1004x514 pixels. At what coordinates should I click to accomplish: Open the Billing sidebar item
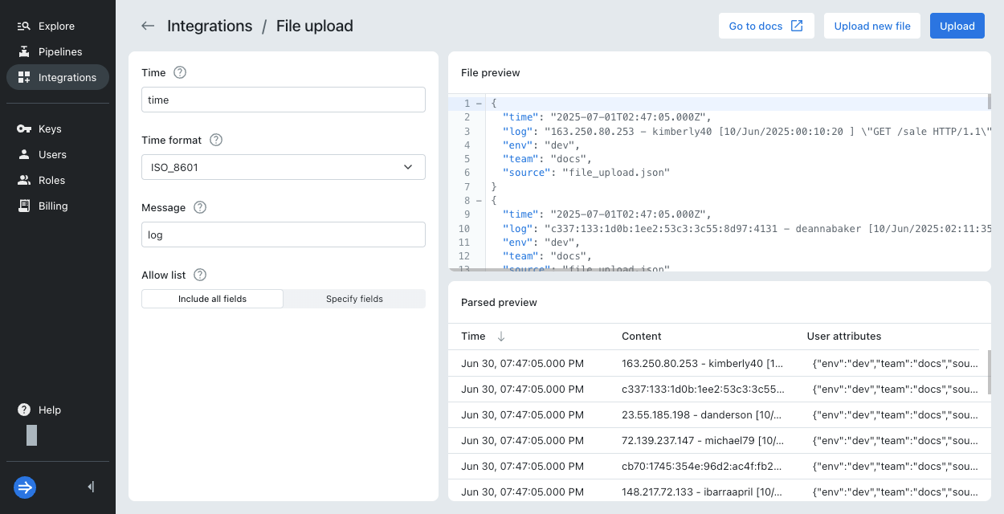click(x=58, y=206)
